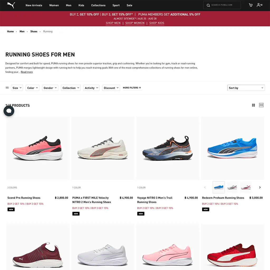Open the Men navigation menu

point(69,5)
